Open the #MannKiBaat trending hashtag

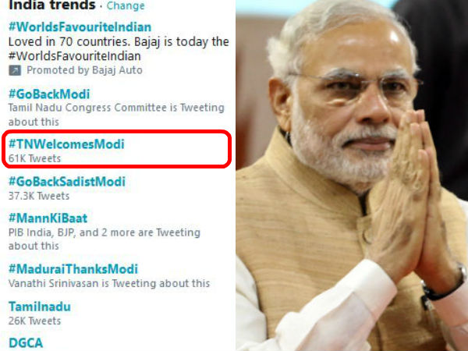point(48,218)
